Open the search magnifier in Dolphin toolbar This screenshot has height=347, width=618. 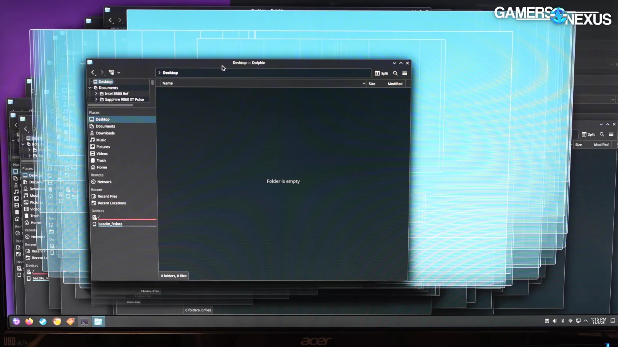point(395,73)
